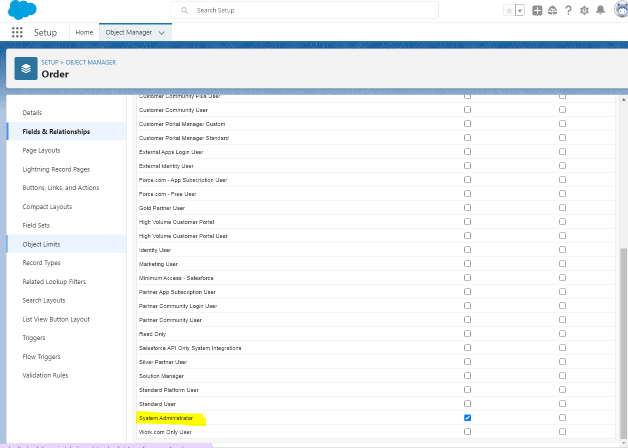
Task: Expand the Object Manager tab chevron
Action: tap(162, 32)
